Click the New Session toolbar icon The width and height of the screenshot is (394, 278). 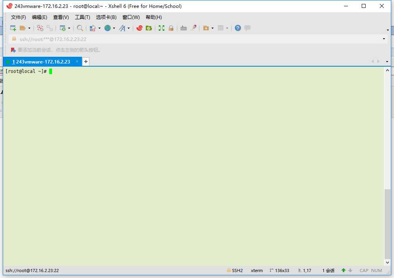pos(13,28)
